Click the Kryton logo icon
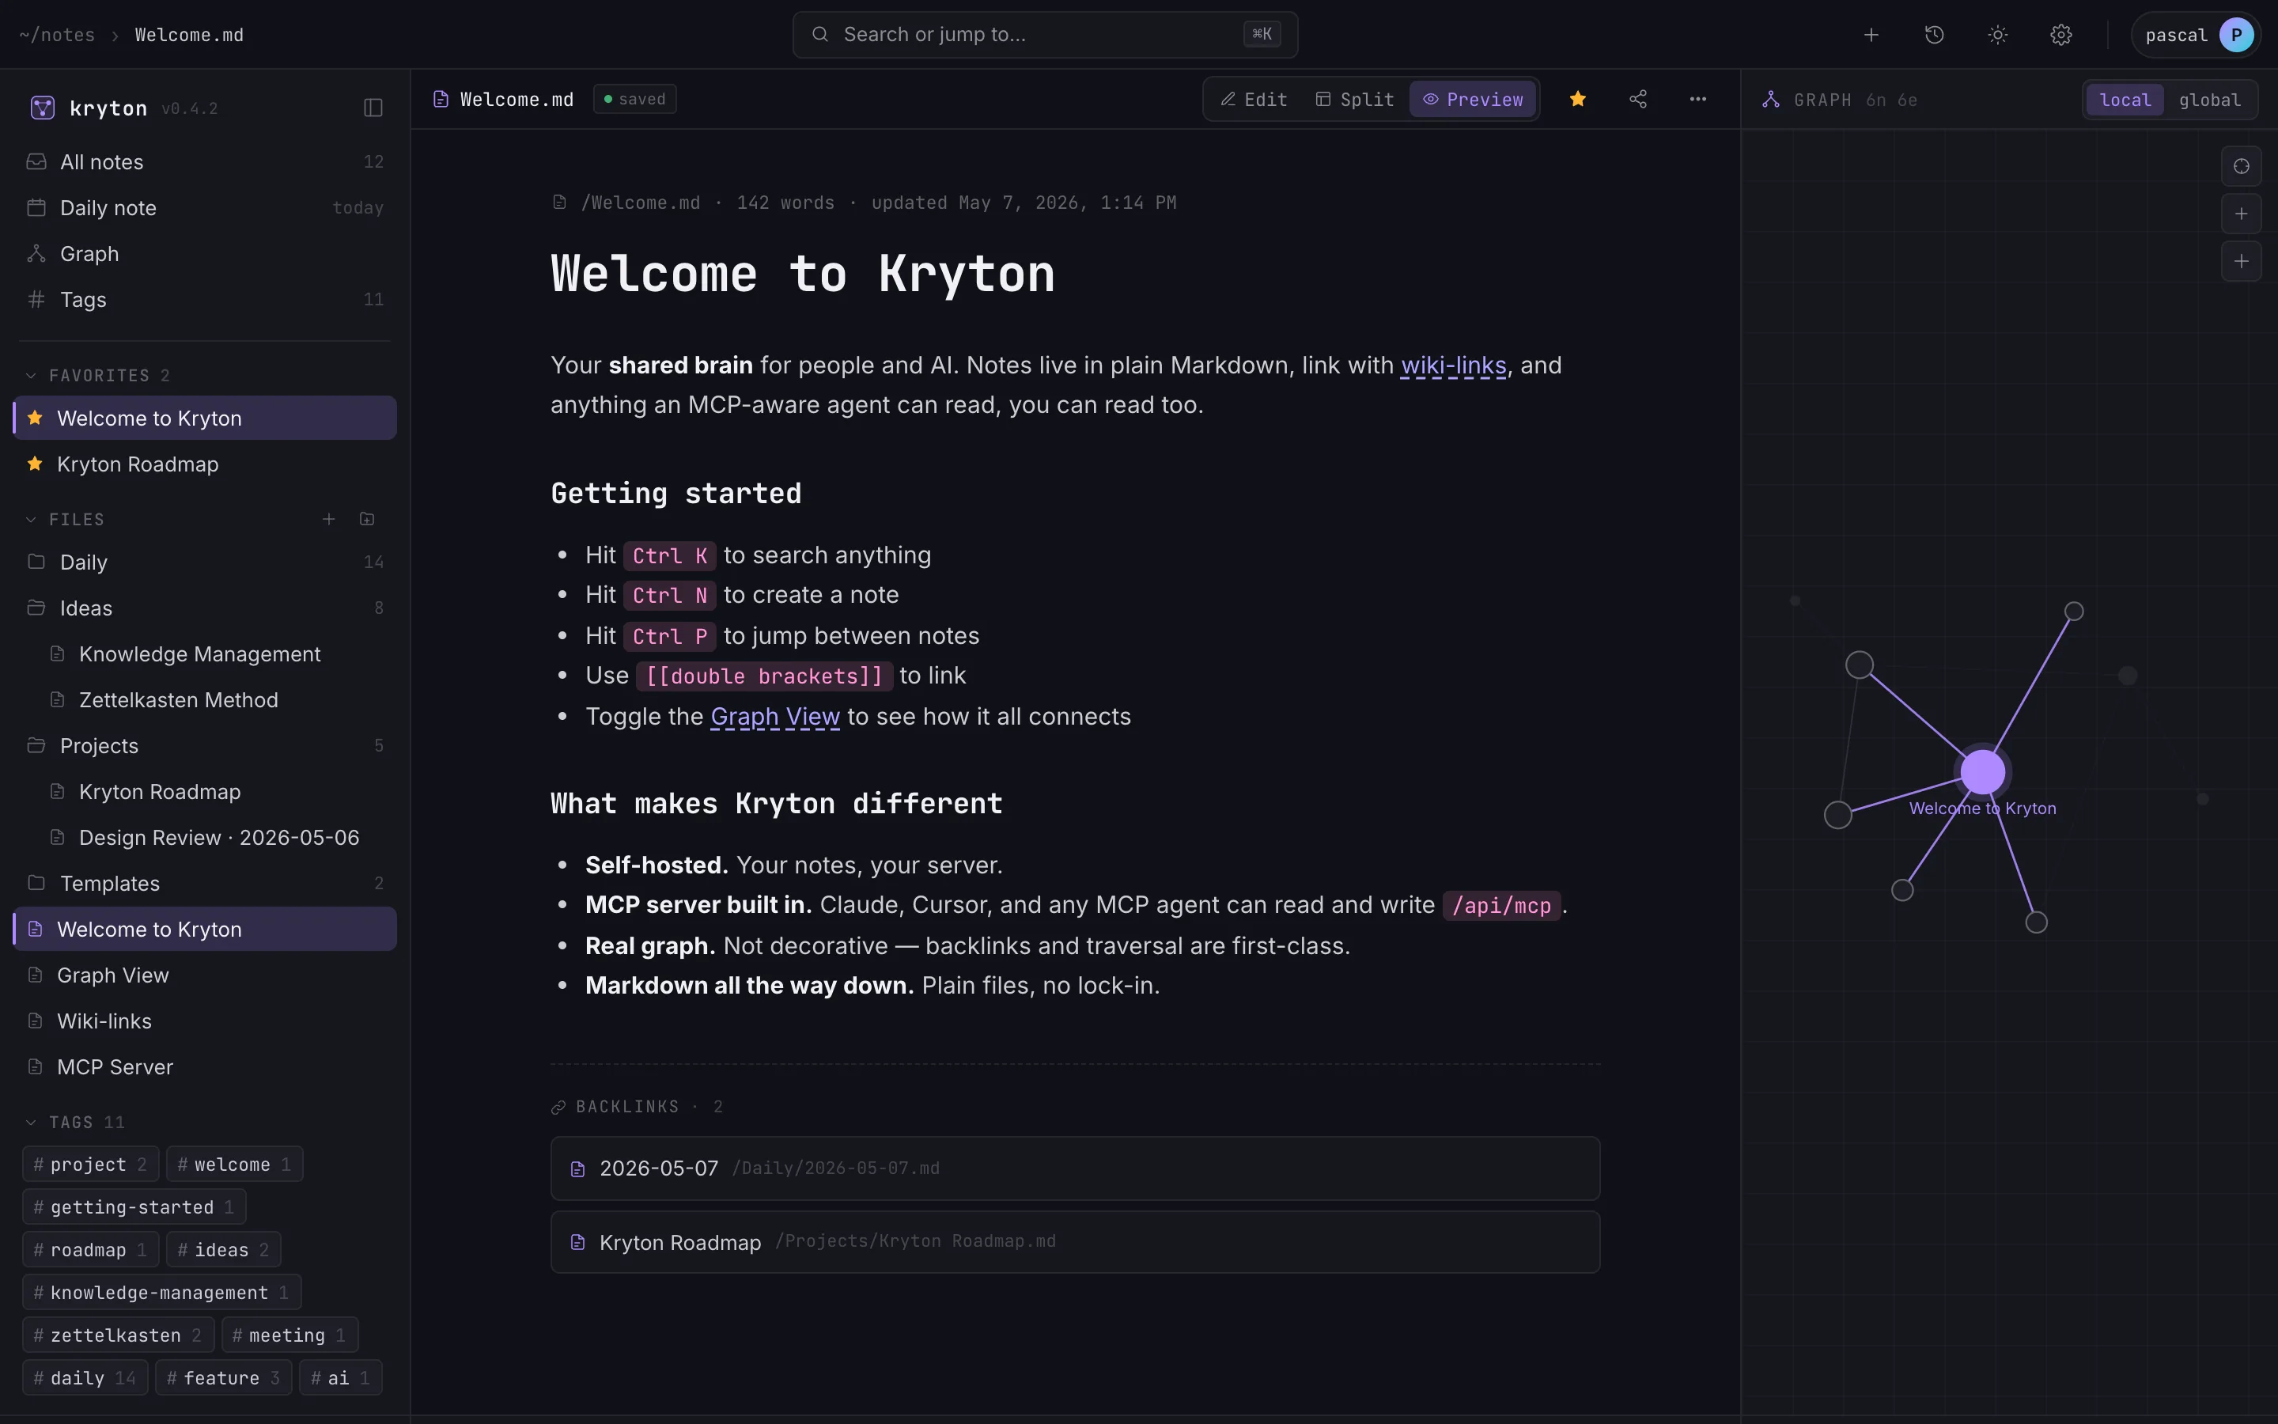Image resolution: width=2278 pixels, height=1424 pixels. pos(43,108)
